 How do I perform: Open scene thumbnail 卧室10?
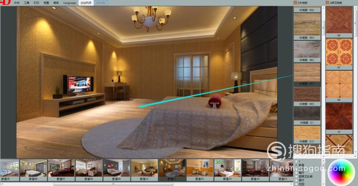click(144, 171)
